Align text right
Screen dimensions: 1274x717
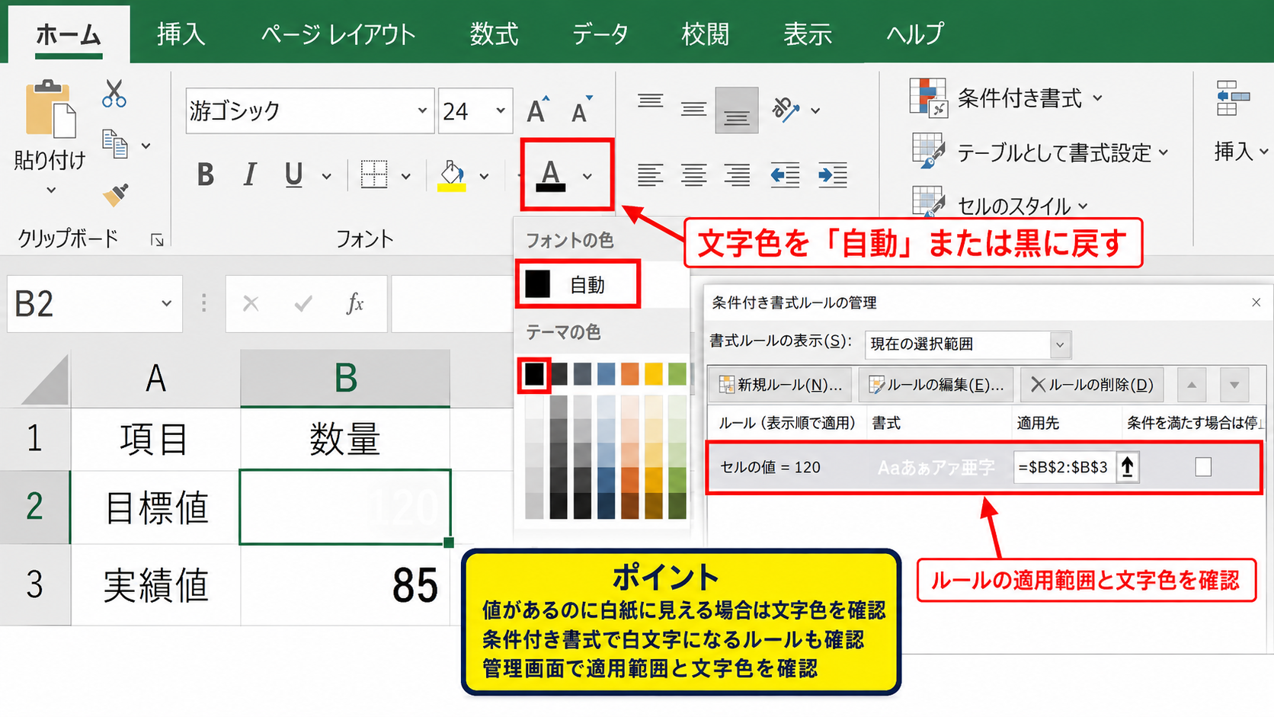point(737,175)
